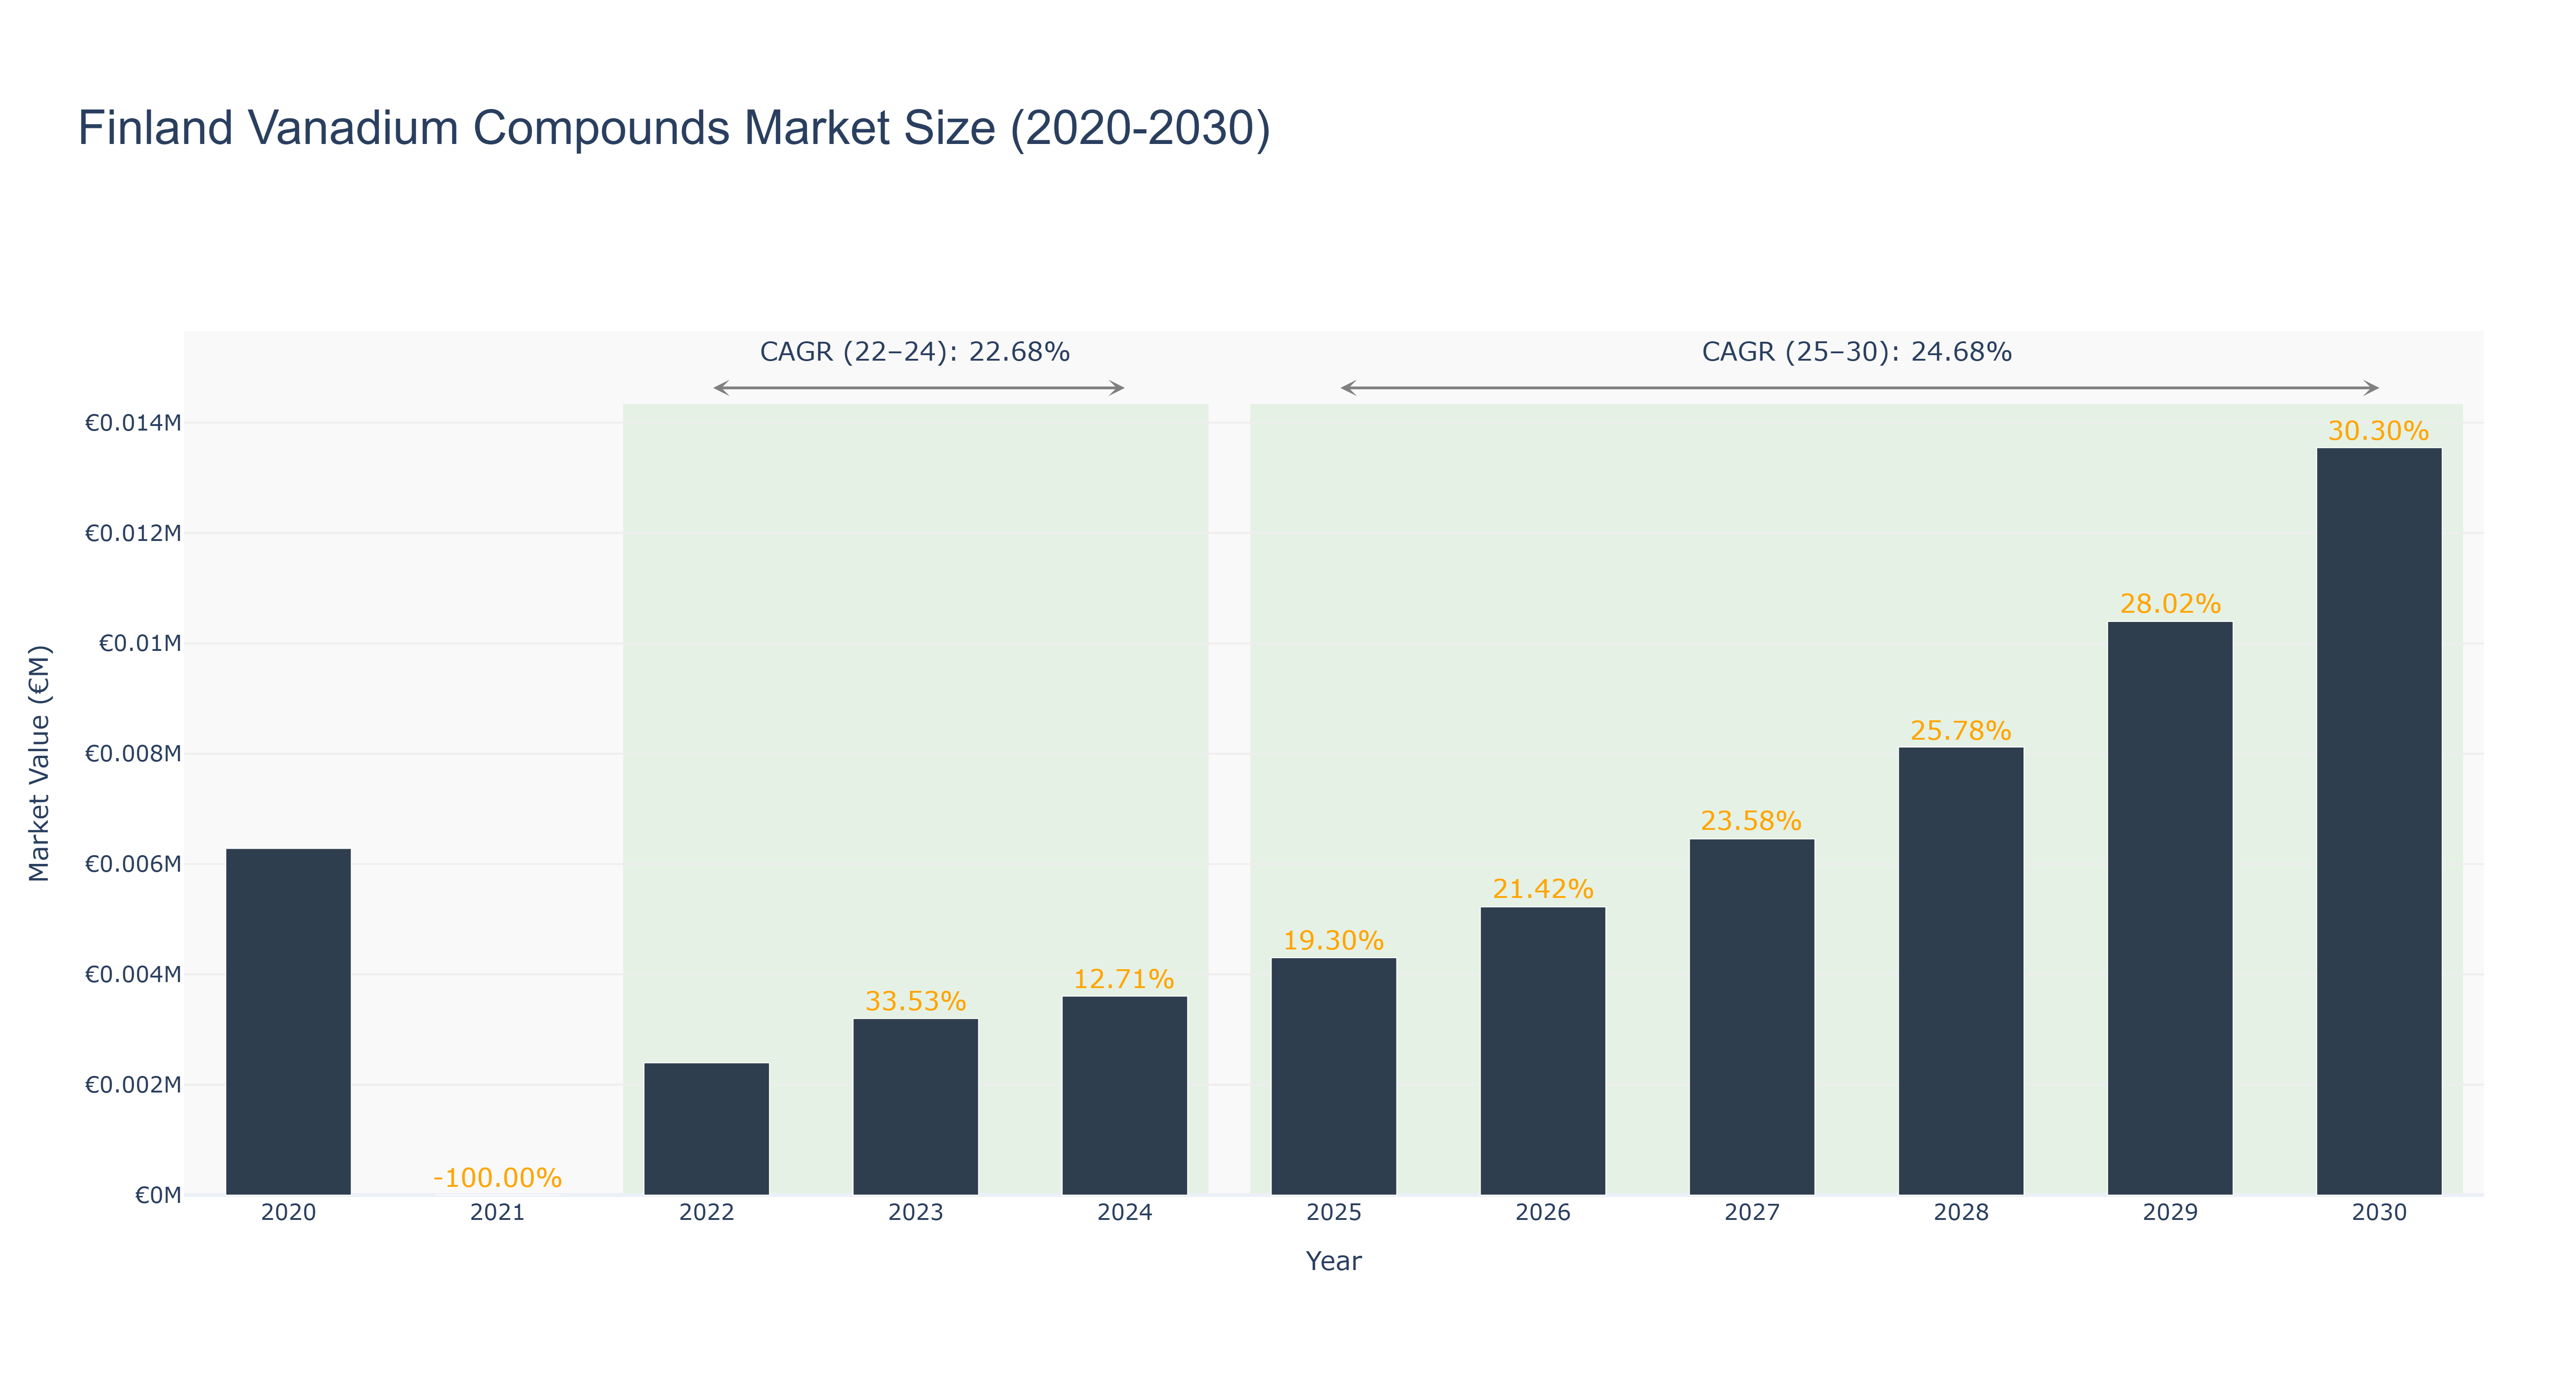
Task: Select the 2029 market value bar
Action: (x=2169, y=908)
